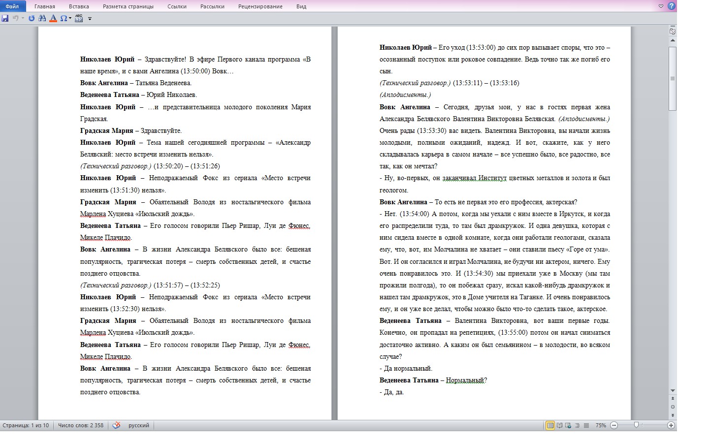Open the undo history dropdown arrow

(23, 18)
